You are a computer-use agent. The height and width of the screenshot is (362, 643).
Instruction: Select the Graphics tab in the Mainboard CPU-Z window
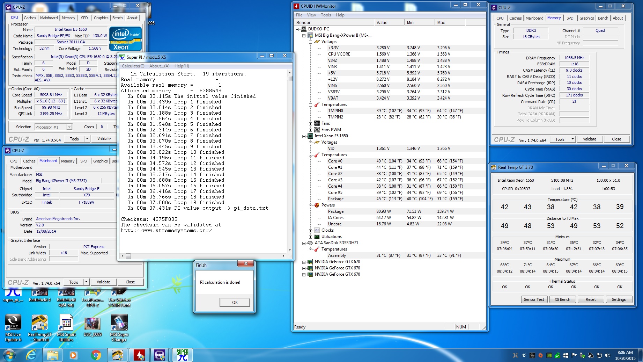pos(100,161)
